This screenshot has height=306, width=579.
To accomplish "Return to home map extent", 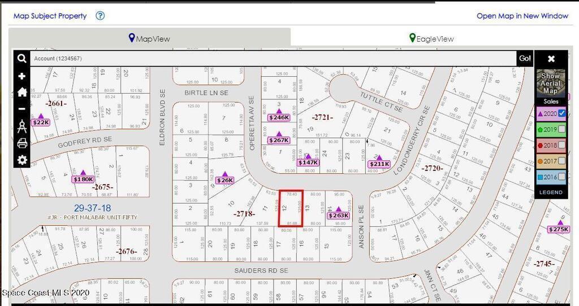I will 21,92.
